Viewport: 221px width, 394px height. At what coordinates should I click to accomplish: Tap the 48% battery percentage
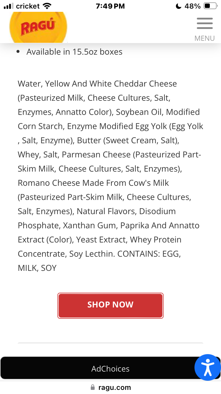pyautogui.click(x=192, y=6)
